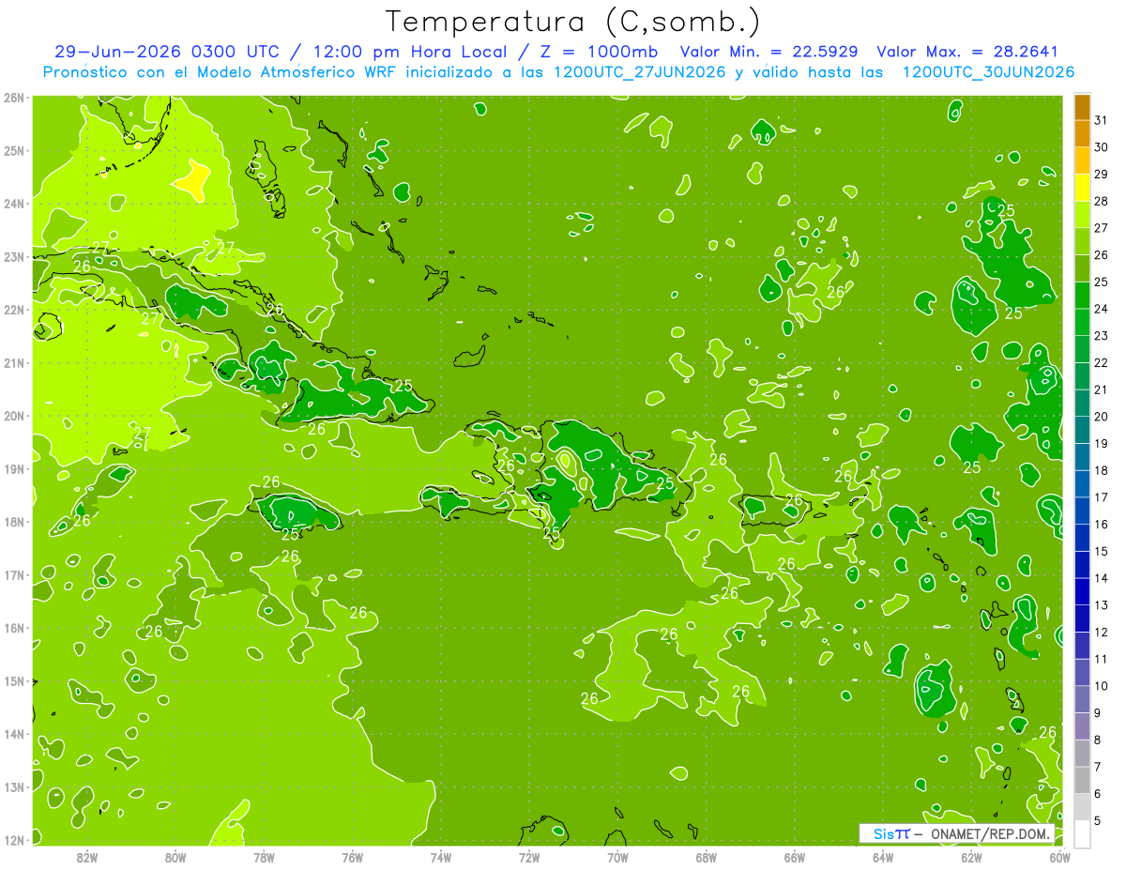1126x870 pixels.
Task: Click color scale label '5'
Action: click(x=1098, y=821)
